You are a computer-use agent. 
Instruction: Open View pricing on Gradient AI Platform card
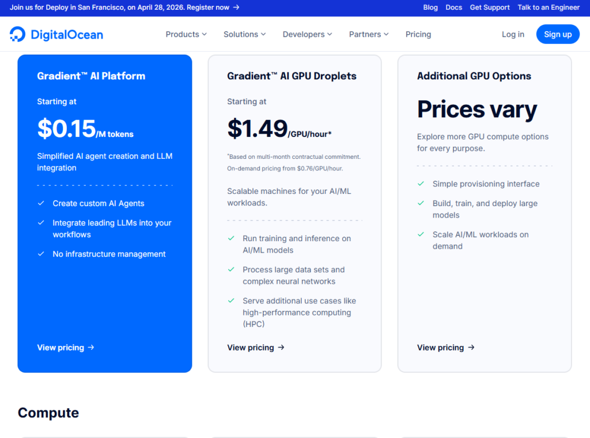[x=60, y=348]
